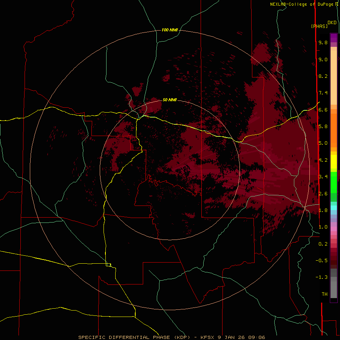Click the yellow segment of the color bar

[x=334, y=162]
